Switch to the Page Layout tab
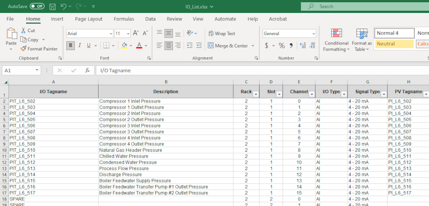This screenshot has width=429, height=206. click(89, 19)
